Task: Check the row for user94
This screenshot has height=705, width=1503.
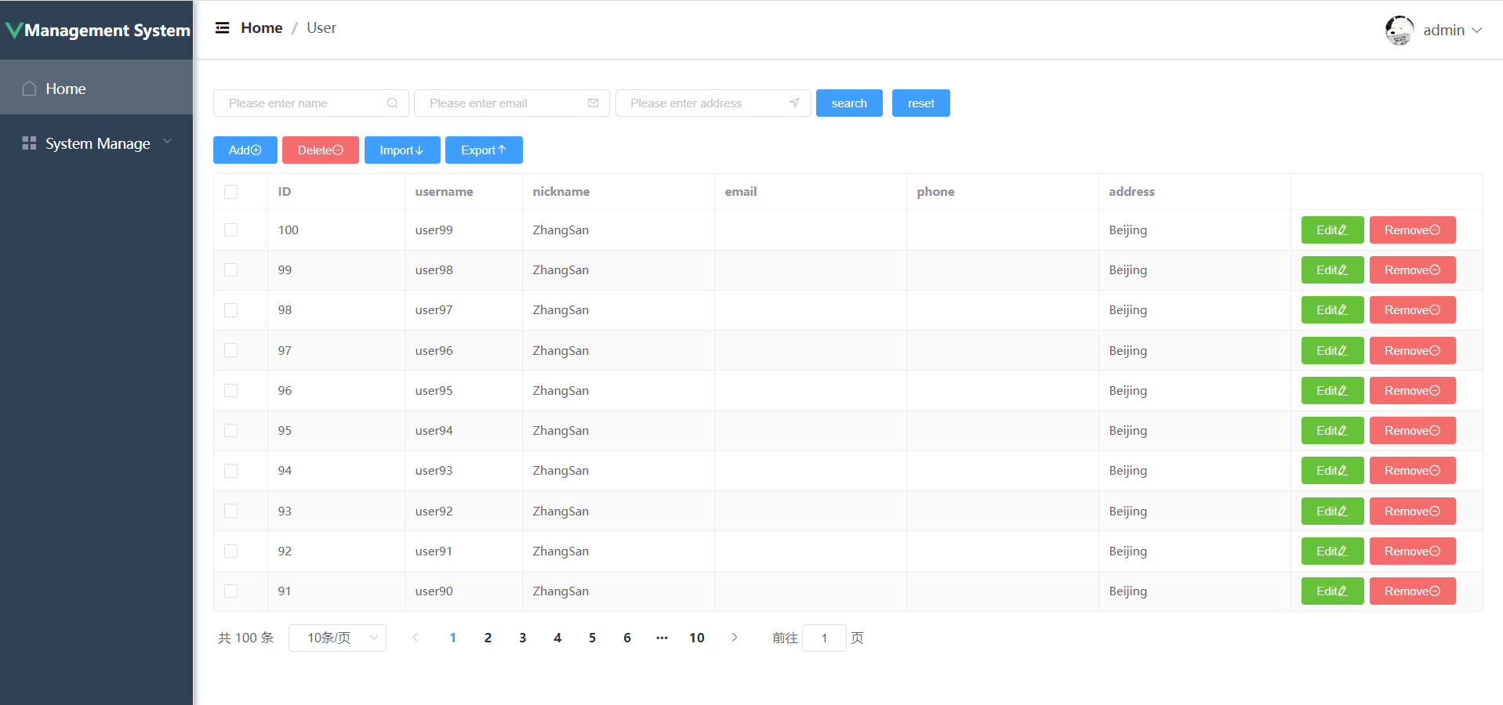Action: [x=231, y=431]
